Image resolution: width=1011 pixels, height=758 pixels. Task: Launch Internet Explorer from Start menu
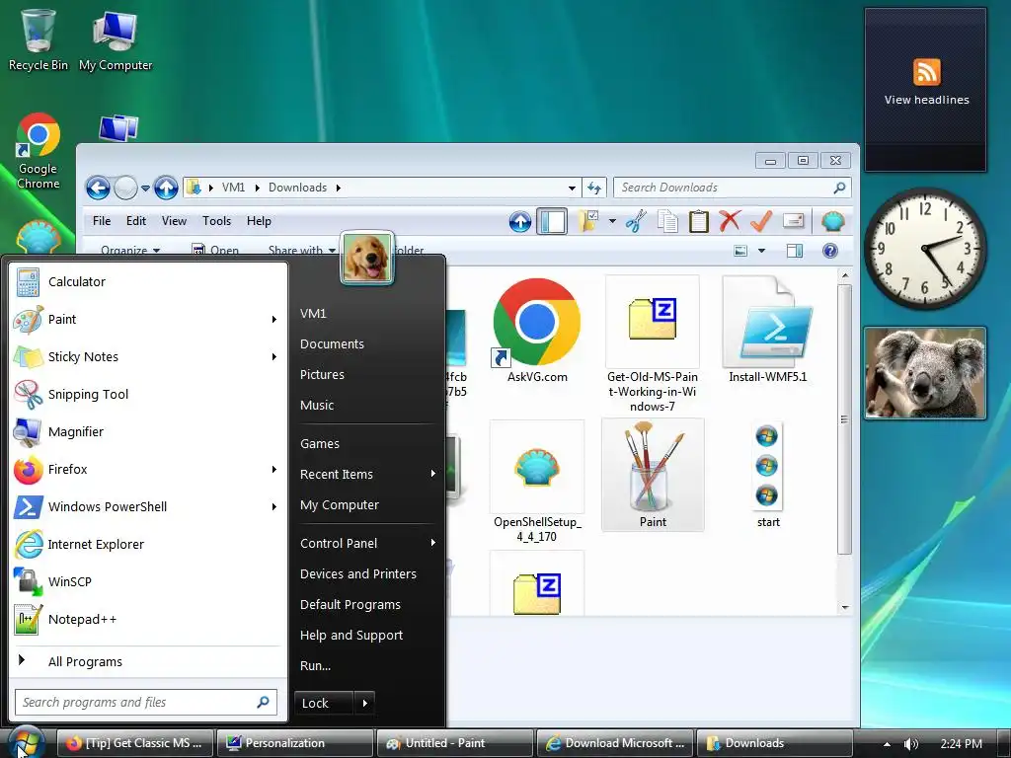(148, 544)
